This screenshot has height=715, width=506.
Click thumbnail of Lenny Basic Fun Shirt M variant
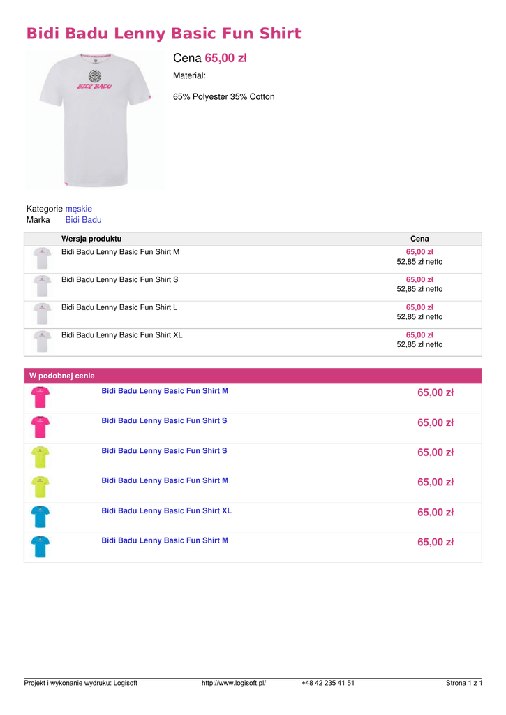click(x=42, y=258)
